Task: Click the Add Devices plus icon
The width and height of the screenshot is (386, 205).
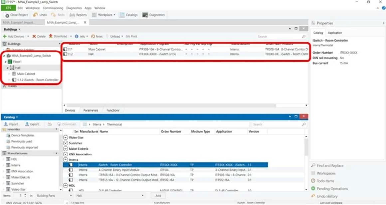Action: tap(5, 36)
